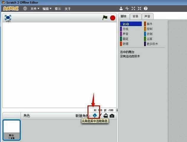Select the duplicate stamp tool
The width and height of the screenshot is (187, 142).
121,9
